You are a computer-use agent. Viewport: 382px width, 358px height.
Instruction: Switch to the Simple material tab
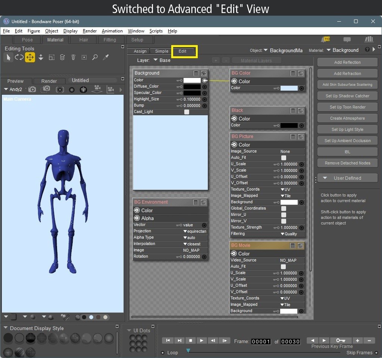(162, 51)
